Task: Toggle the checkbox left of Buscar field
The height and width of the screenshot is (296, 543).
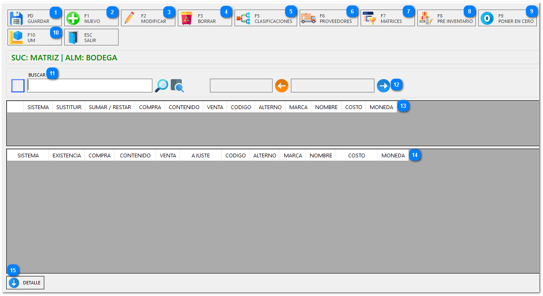Action: point(18,86)
